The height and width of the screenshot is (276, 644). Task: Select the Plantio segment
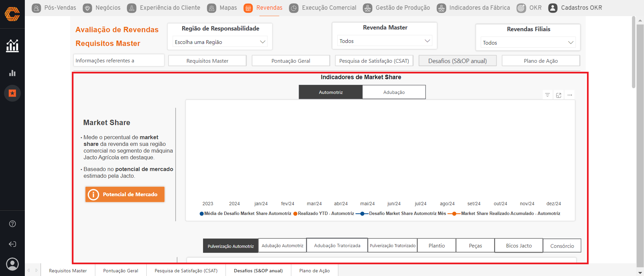(x=437, y=245)
